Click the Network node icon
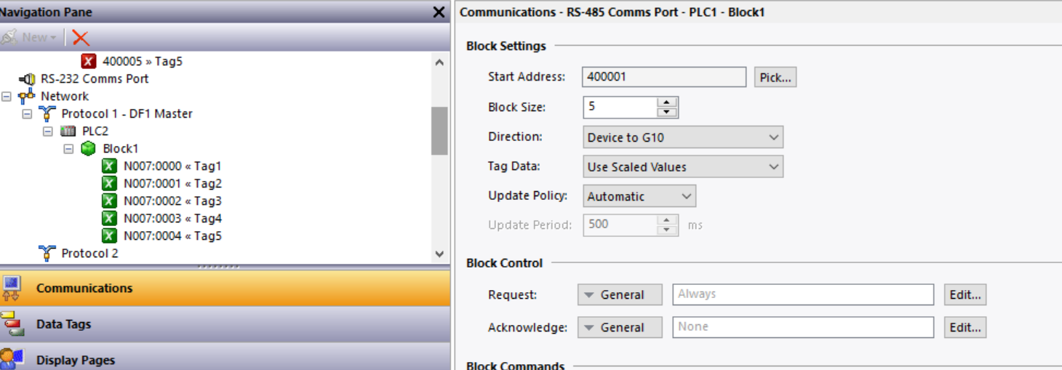The image size is (1062, 370). click(x=27, y=96)
